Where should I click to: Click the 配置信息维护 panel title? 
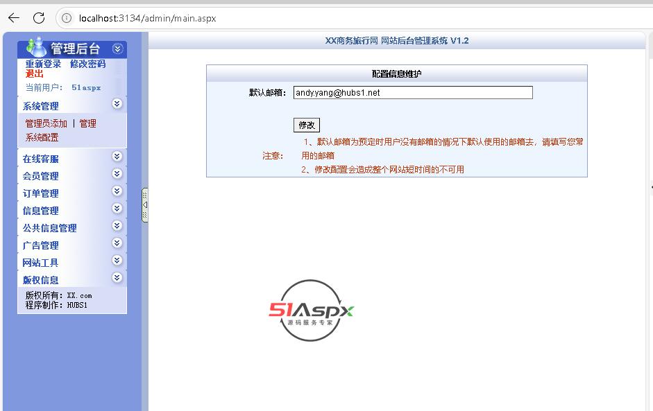point(396,74)
